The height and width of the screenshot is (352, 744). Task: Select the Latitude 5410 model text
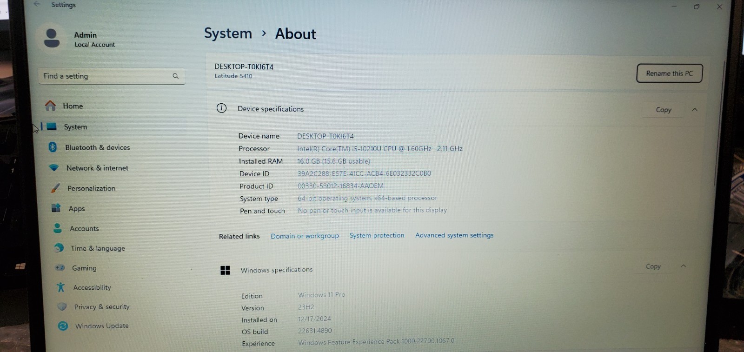(233, 76)
